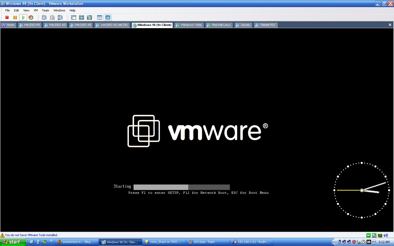This screenshot has height=246, width=394.
Task: Switch to the Win2003 AE tab
Action: (81, 25)
